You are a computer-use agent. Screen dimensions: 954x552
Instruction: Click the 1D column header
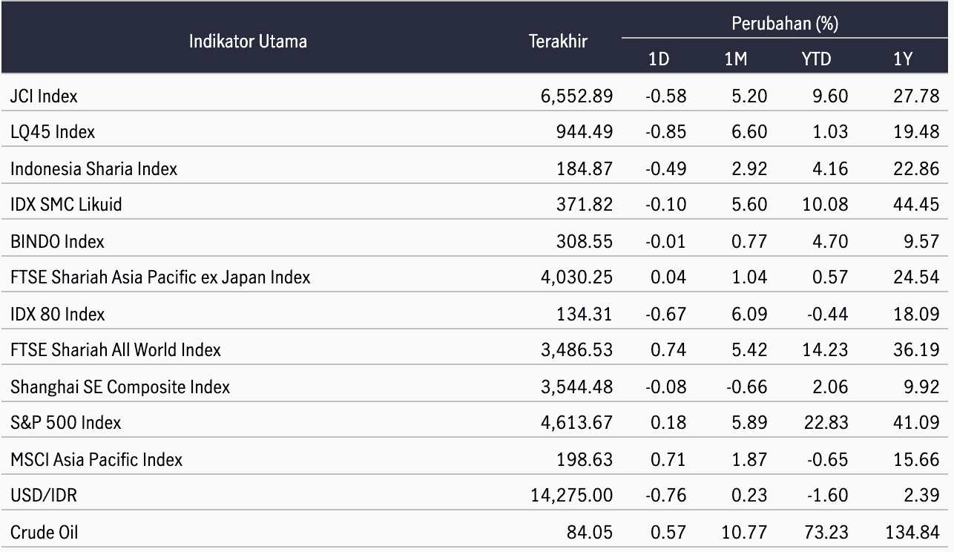659,59
